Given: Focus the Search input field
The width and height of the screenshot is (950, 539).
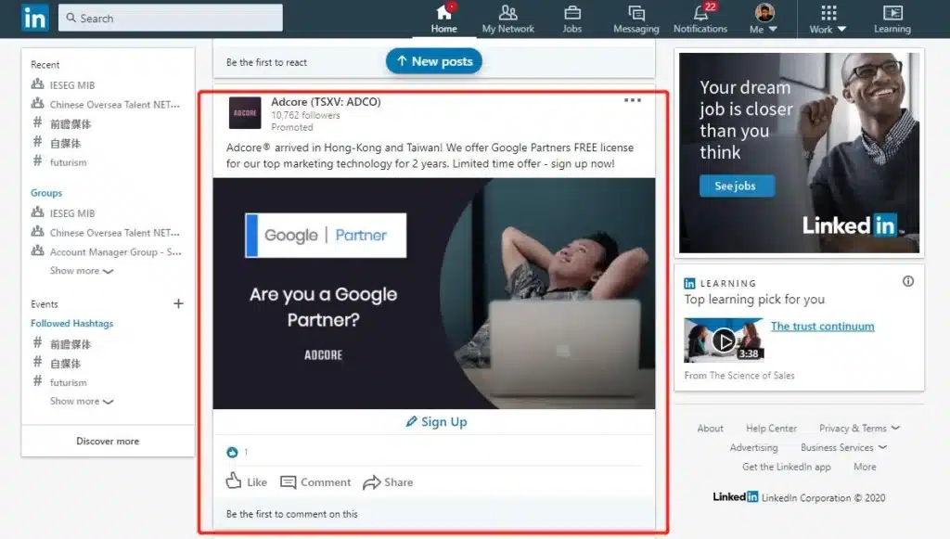Looking at the screenshot, I should pyautogui.click(x=171, y=19).
